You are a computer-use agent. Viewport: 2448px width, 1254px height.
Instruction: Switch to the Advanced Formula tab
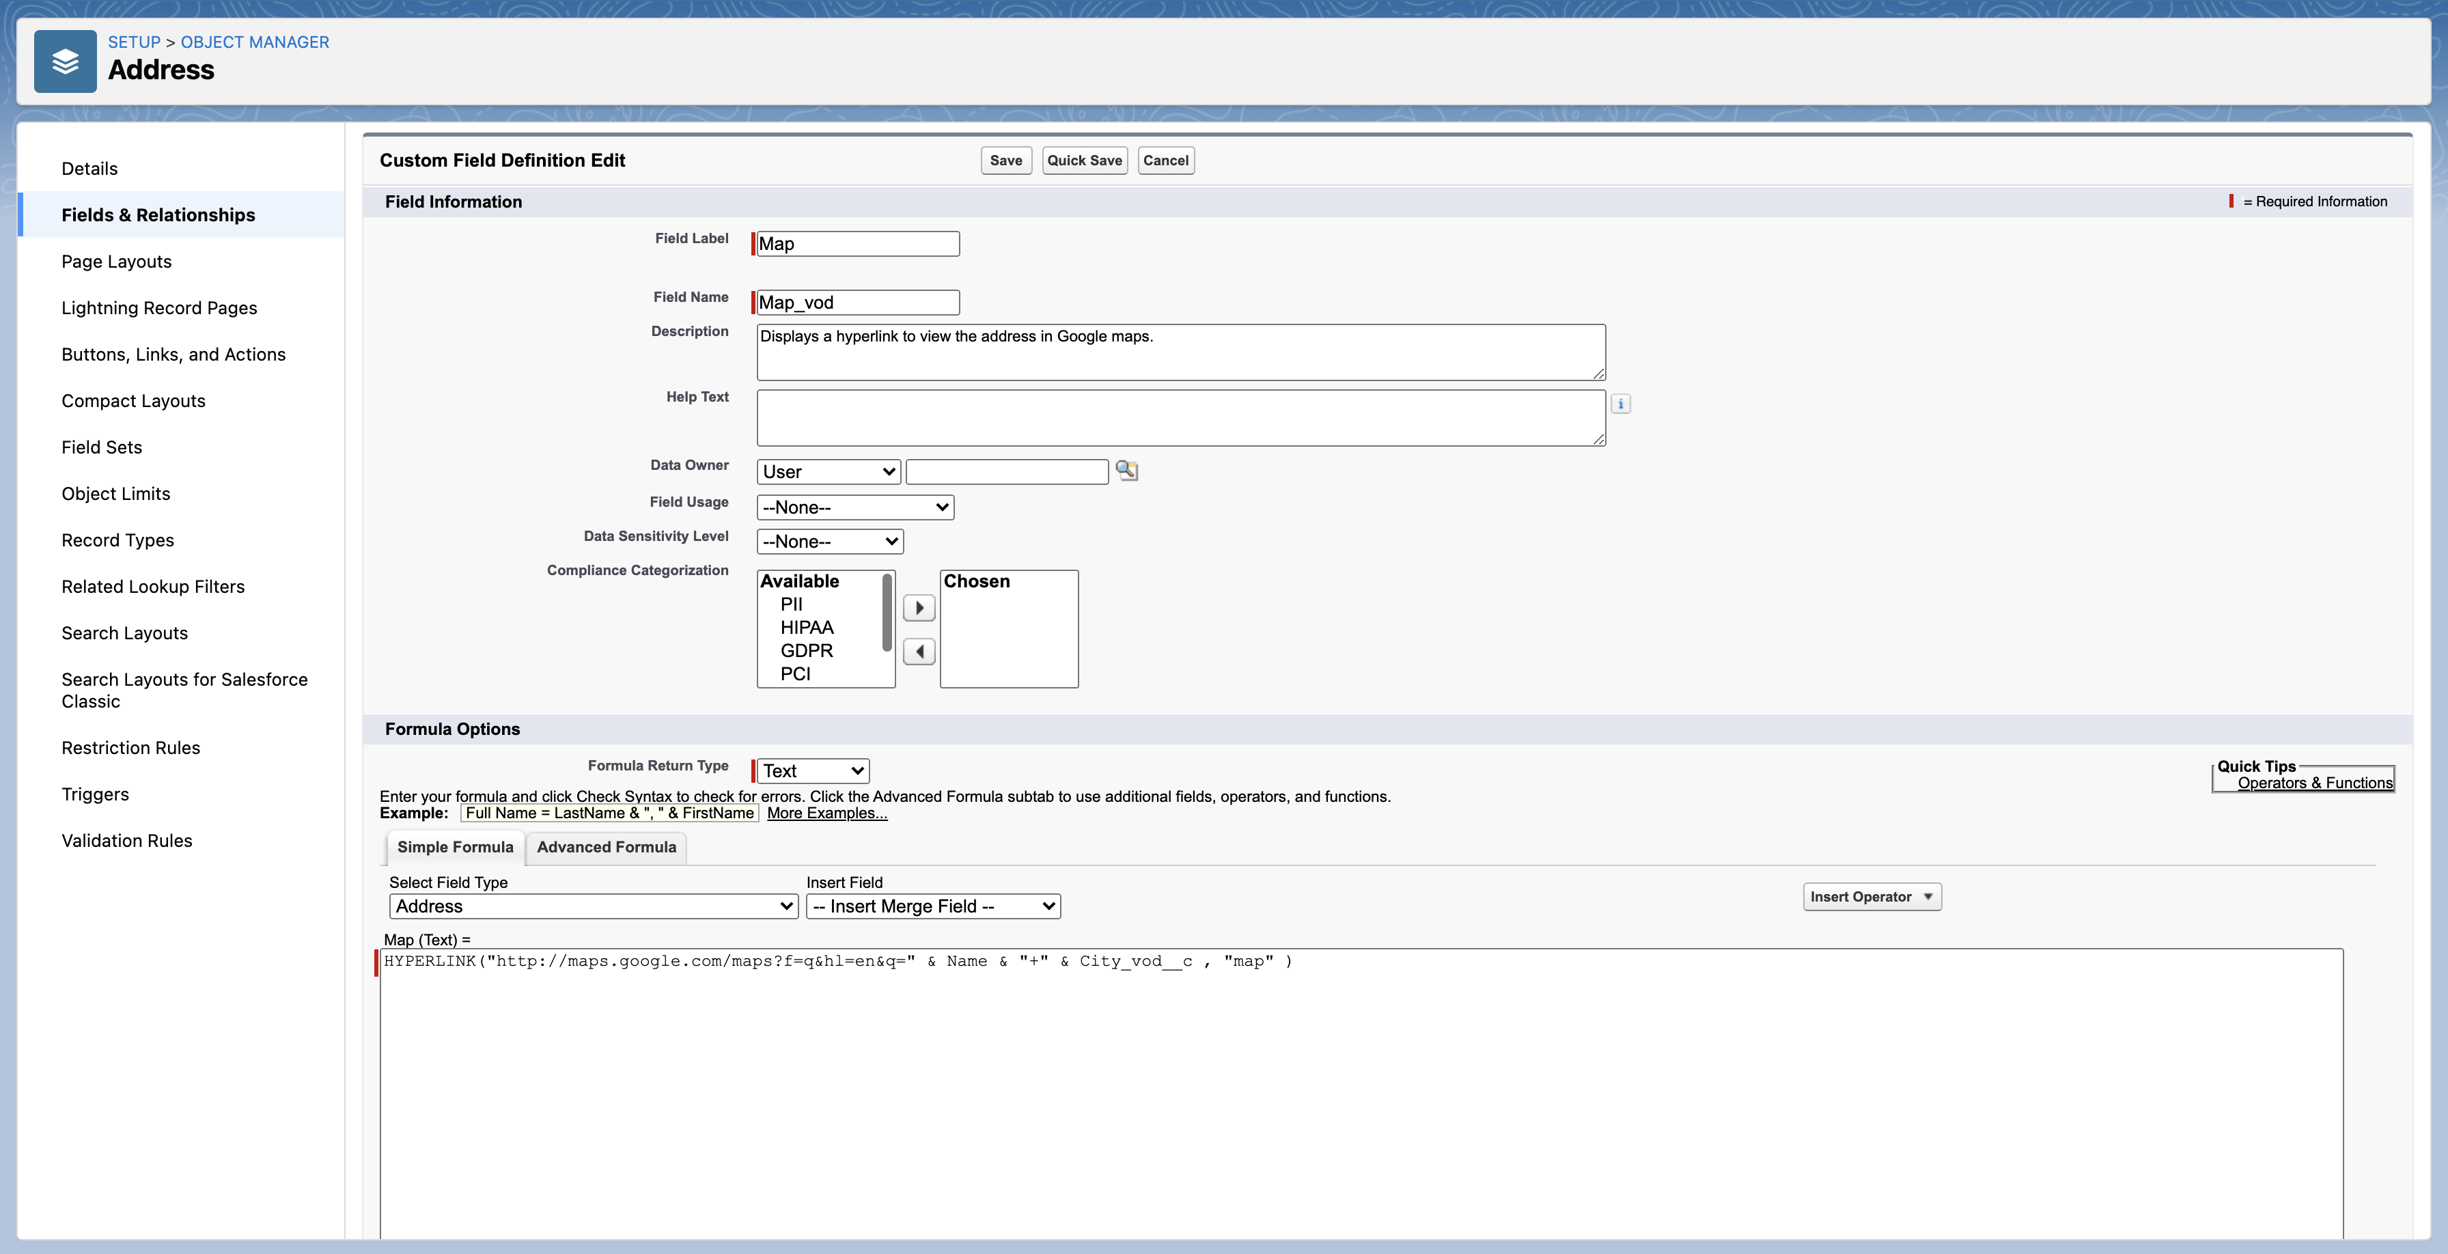coord(605,848)
